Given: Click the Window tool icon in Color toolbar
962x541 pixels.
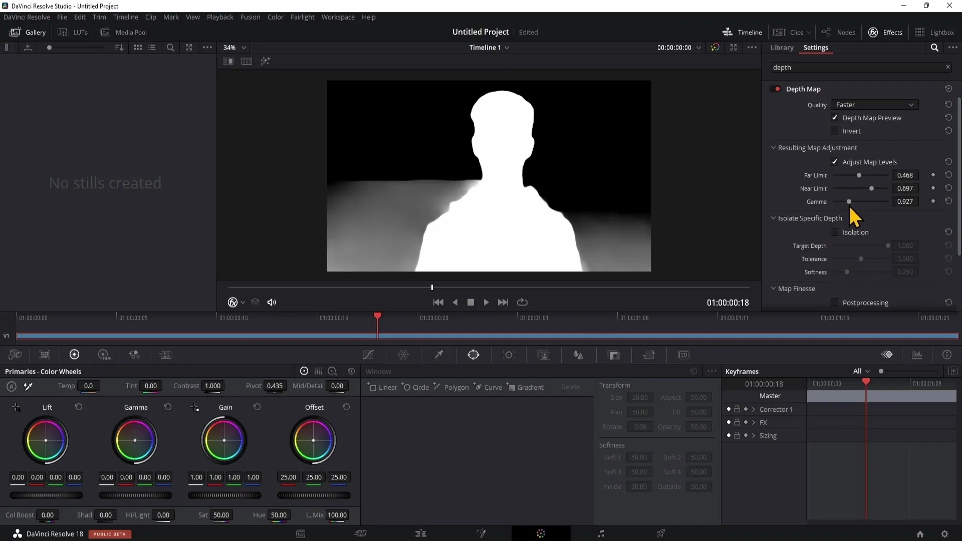Looking at the screenshot, I should (x=474, y=355).
